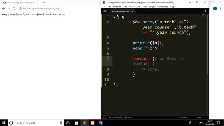The width and height of the screenshot is (224, 126).
Task: Close the localhost browser tab
Action: [38, 3]
